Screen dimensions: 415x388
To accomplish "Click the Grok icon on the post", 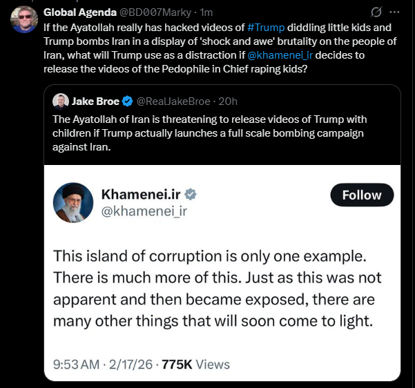I will point(377,12).
